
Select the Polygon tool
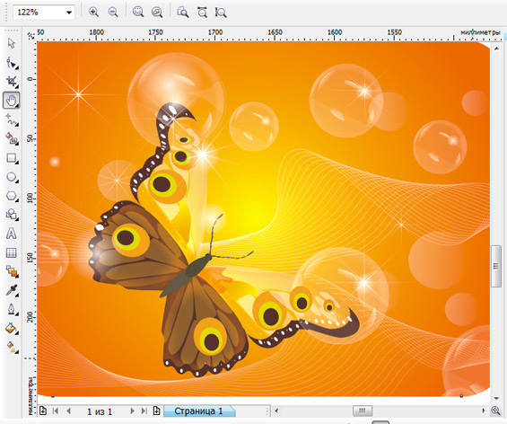click(12, 196)
